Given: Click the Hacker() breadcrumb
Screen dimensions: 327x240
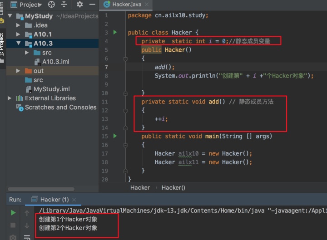Looking at the screenshot, I should 173,188.
